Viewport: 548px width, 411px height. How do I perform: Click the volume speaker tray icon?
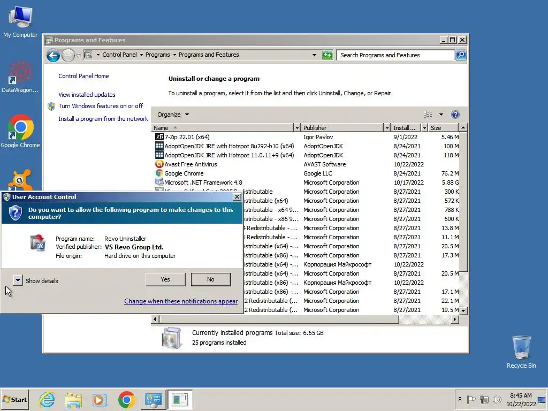[x=497, y=399]
